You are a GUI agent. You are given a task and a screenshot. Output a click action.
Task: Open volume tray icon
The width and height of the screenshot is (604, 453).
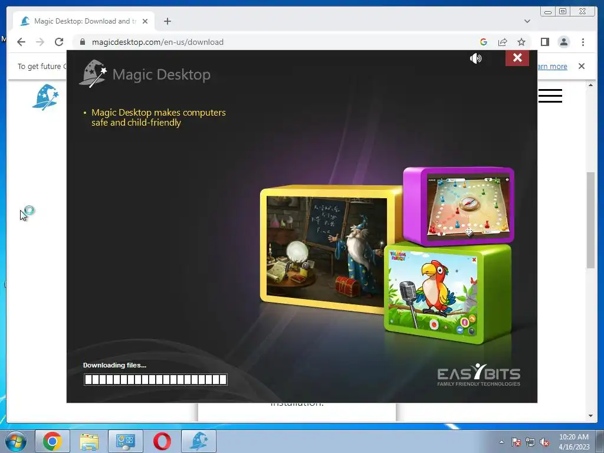pyautogui.click(x=544, y=442)
